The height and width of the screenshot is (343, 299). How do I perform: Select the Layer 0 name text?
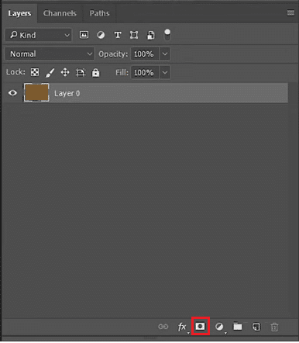(x=67, y=93)
